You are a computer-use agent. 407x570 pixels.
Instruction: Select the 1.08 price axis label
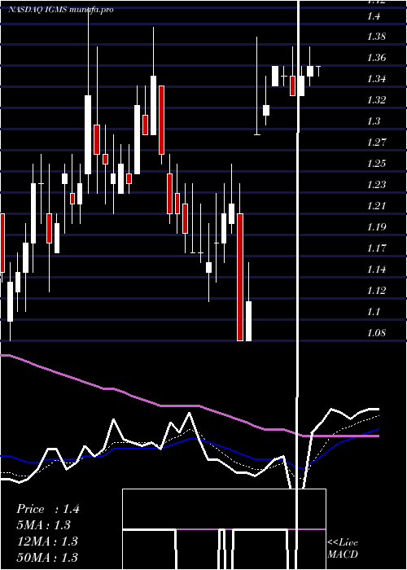point(376,333)
